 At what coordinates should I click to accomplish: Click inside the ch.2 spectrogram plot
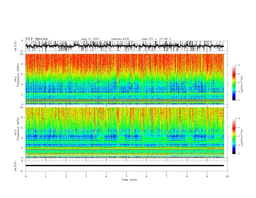pyautogui.click(x=124, y=133)
